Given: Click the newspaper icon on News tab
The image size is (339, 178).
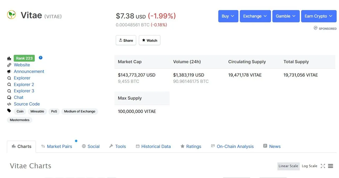Looking at the screenshot, I should coord(265,146).
